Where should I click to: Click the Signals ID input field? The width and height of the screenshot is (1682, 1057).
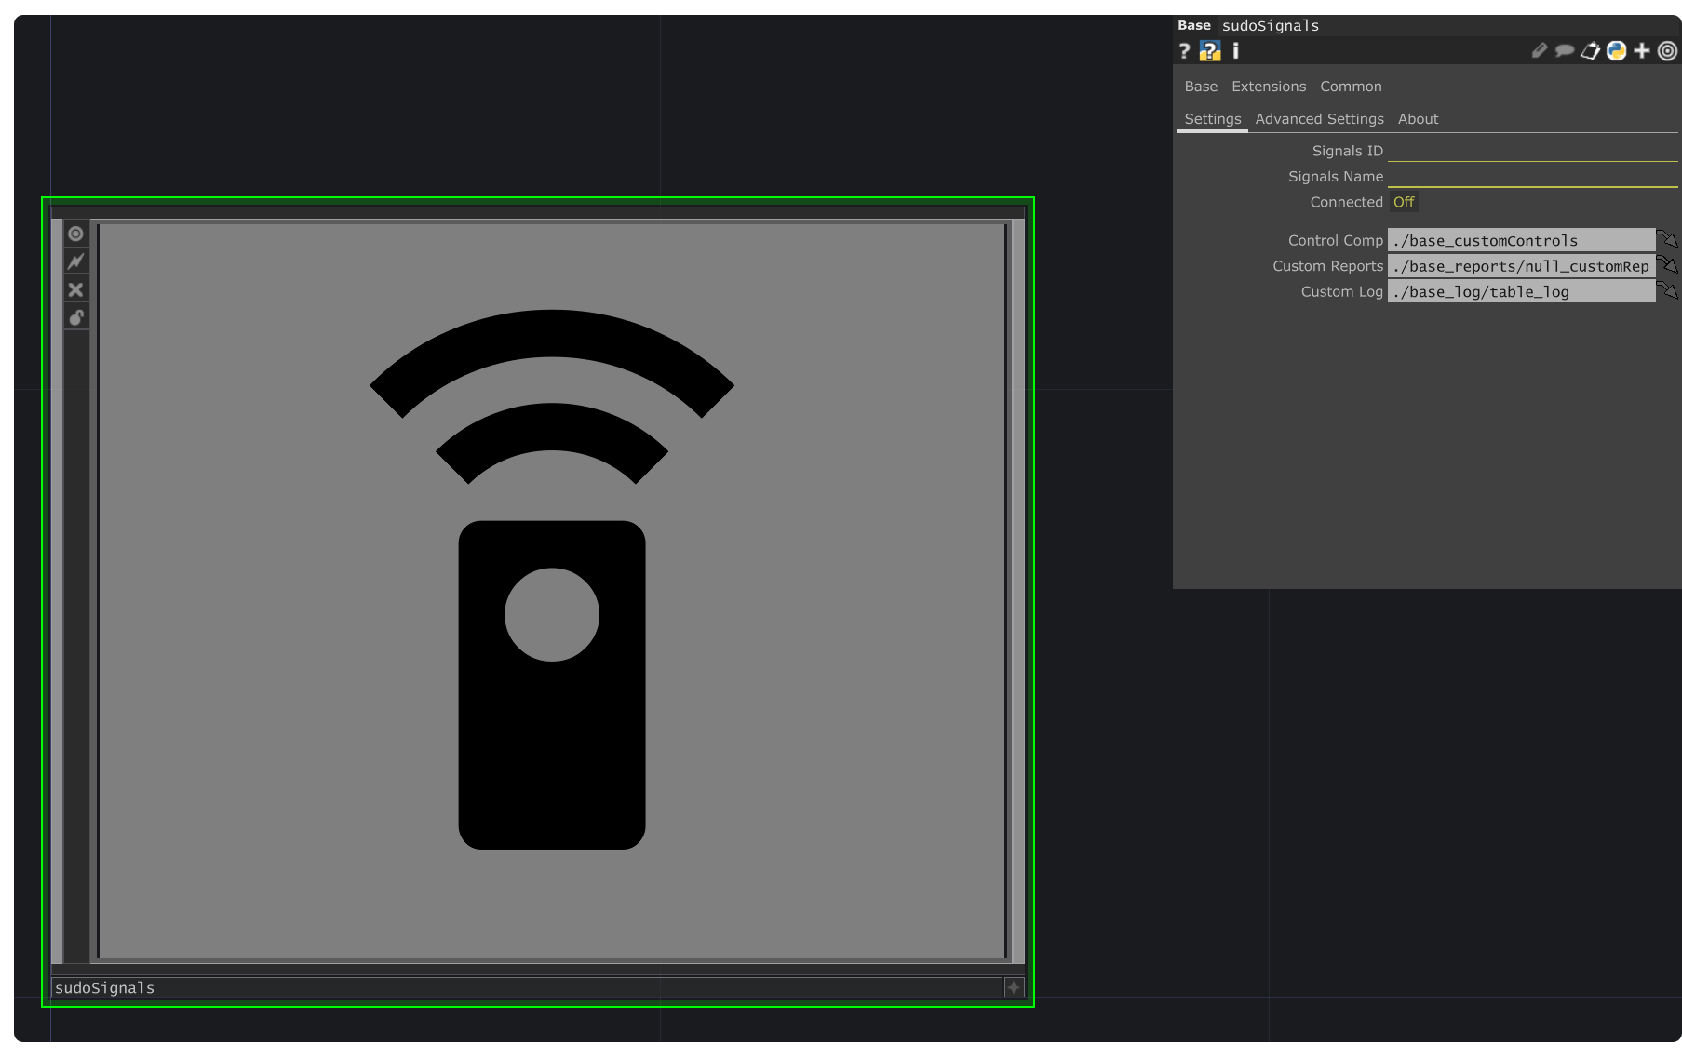click(x=1532, y=151)
